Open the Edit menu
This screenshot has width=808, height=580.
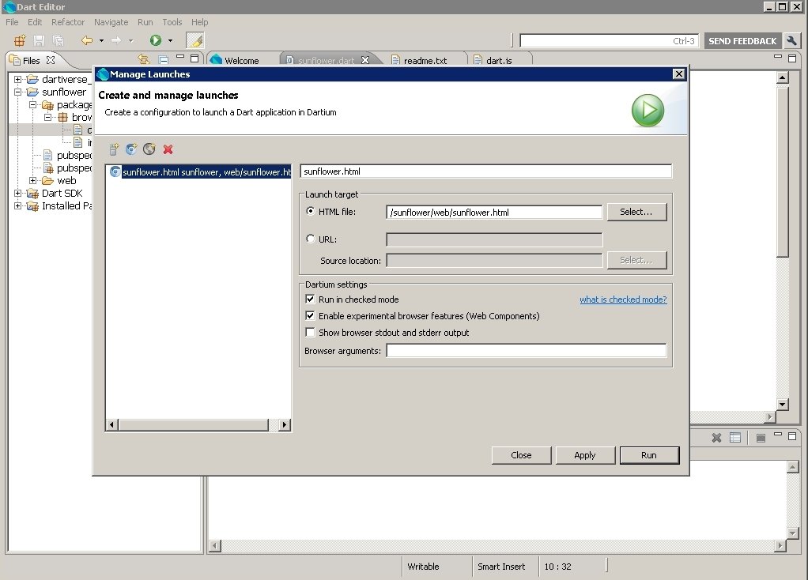tap(35, 22)
